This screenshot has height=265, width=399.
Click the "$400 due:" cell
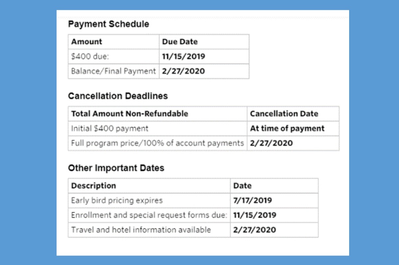coord(90,56)
